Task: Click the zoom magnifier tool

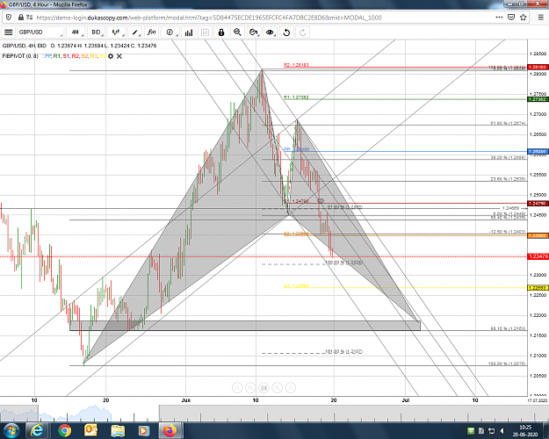Action: (237, 32)
